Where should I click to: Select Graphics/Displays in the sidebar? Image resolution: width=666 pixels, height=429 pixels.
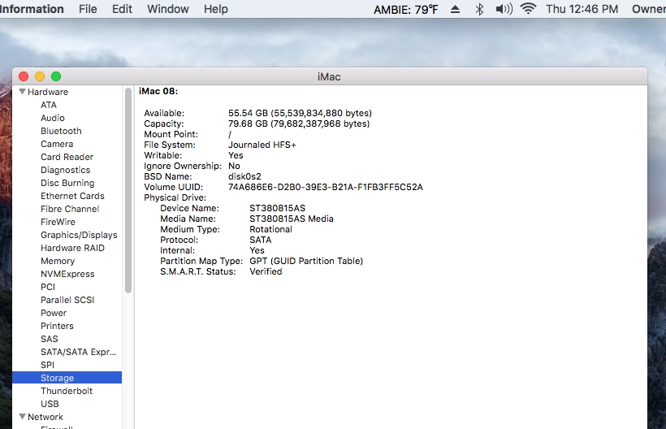[79, 235]
